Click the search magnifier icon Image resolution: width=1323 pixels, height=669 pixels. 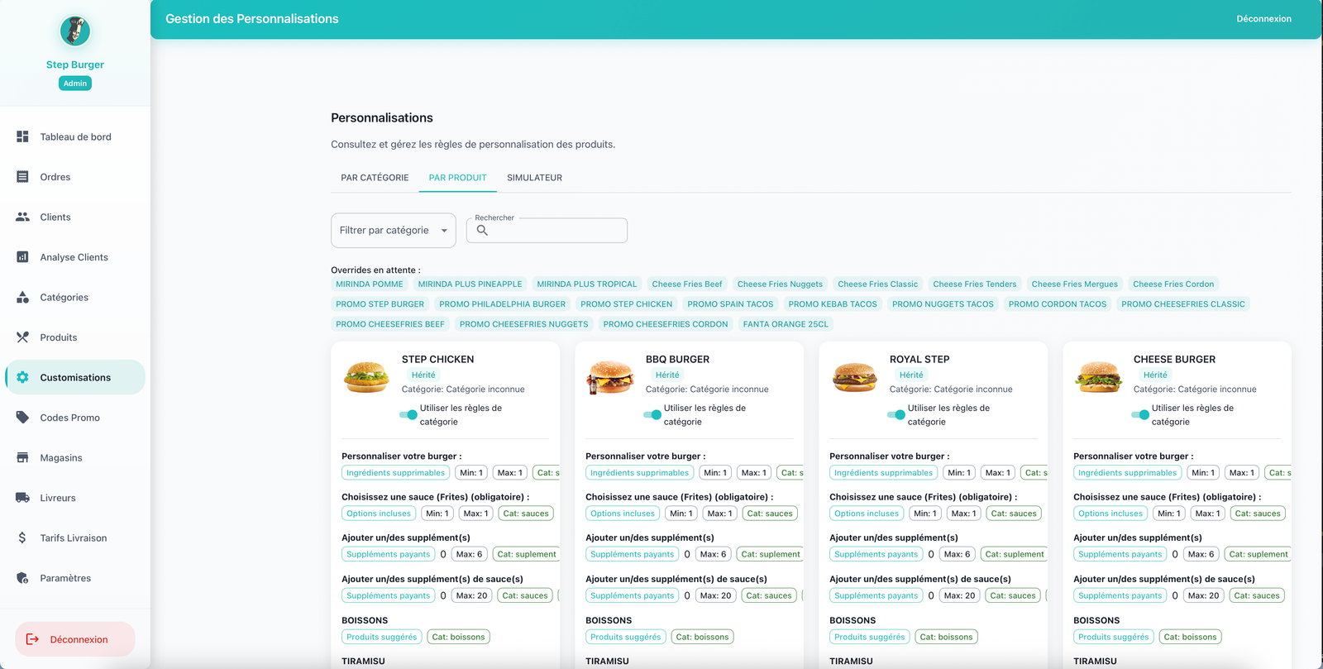482,231
